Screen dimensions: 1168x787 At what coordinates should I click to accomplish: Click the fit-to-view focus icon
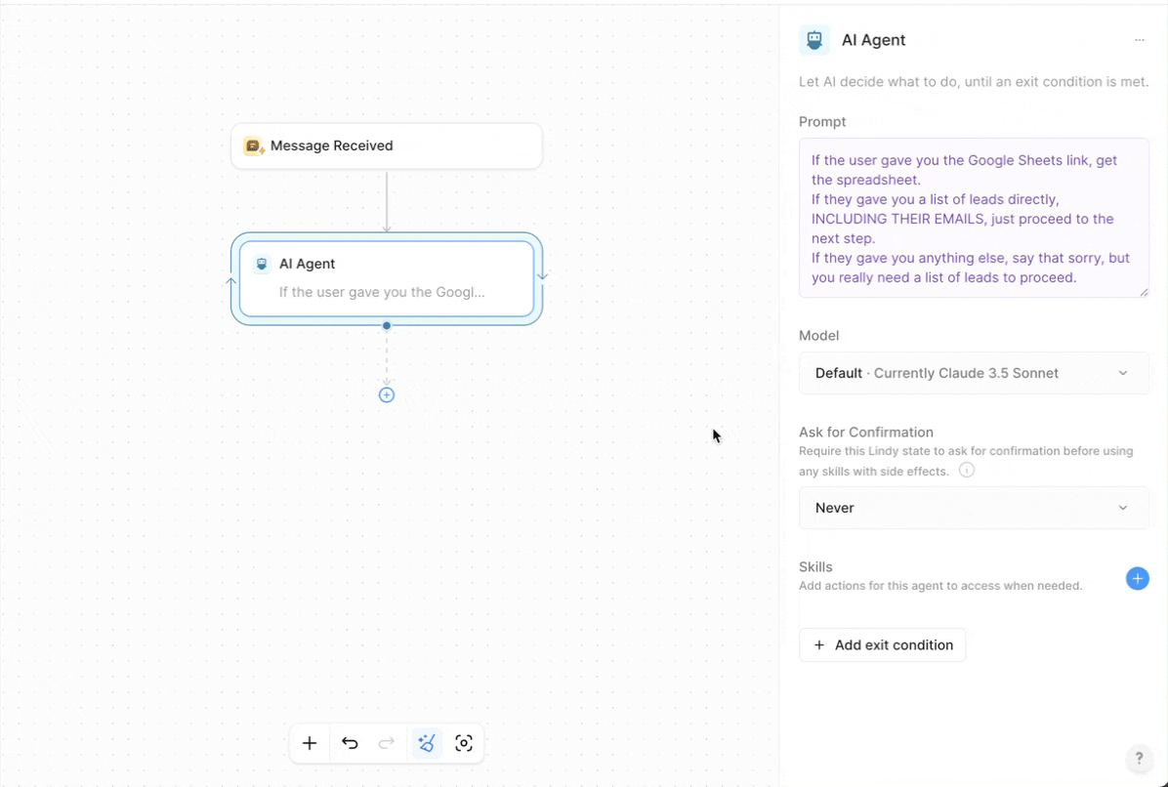click(x=464, y=743)
